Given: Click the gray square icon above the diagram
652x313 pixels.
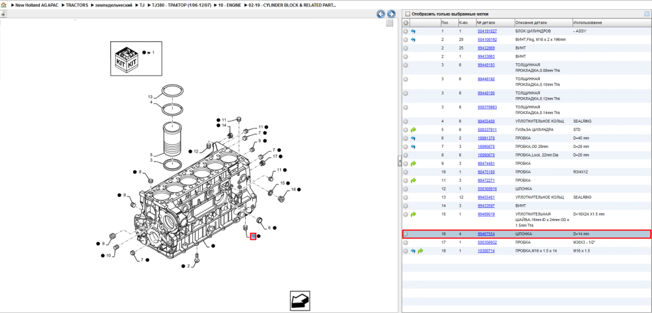Looking at the screenshot, I should [390, 23].
